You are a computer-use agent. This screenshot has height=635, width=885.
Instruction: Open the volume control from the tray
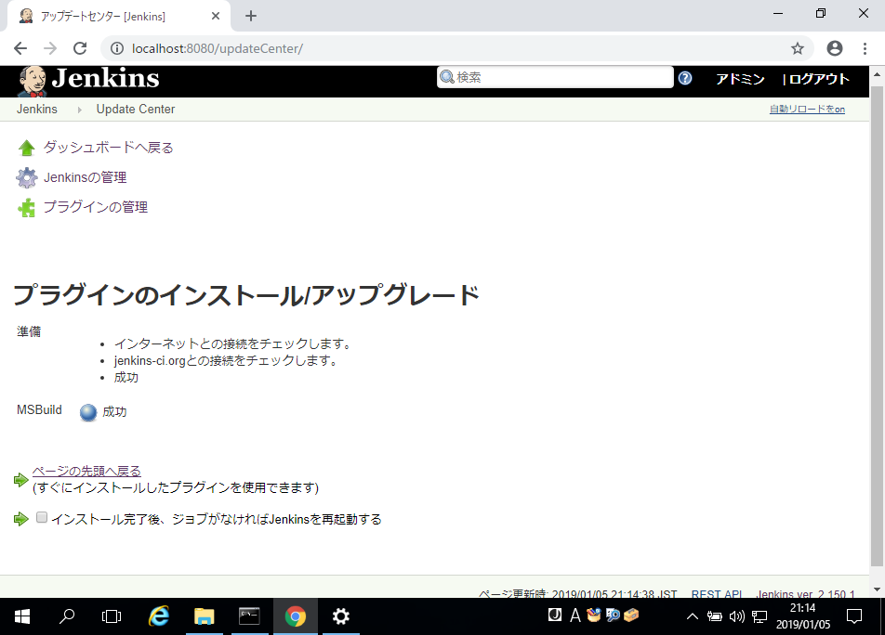(737, 615)
